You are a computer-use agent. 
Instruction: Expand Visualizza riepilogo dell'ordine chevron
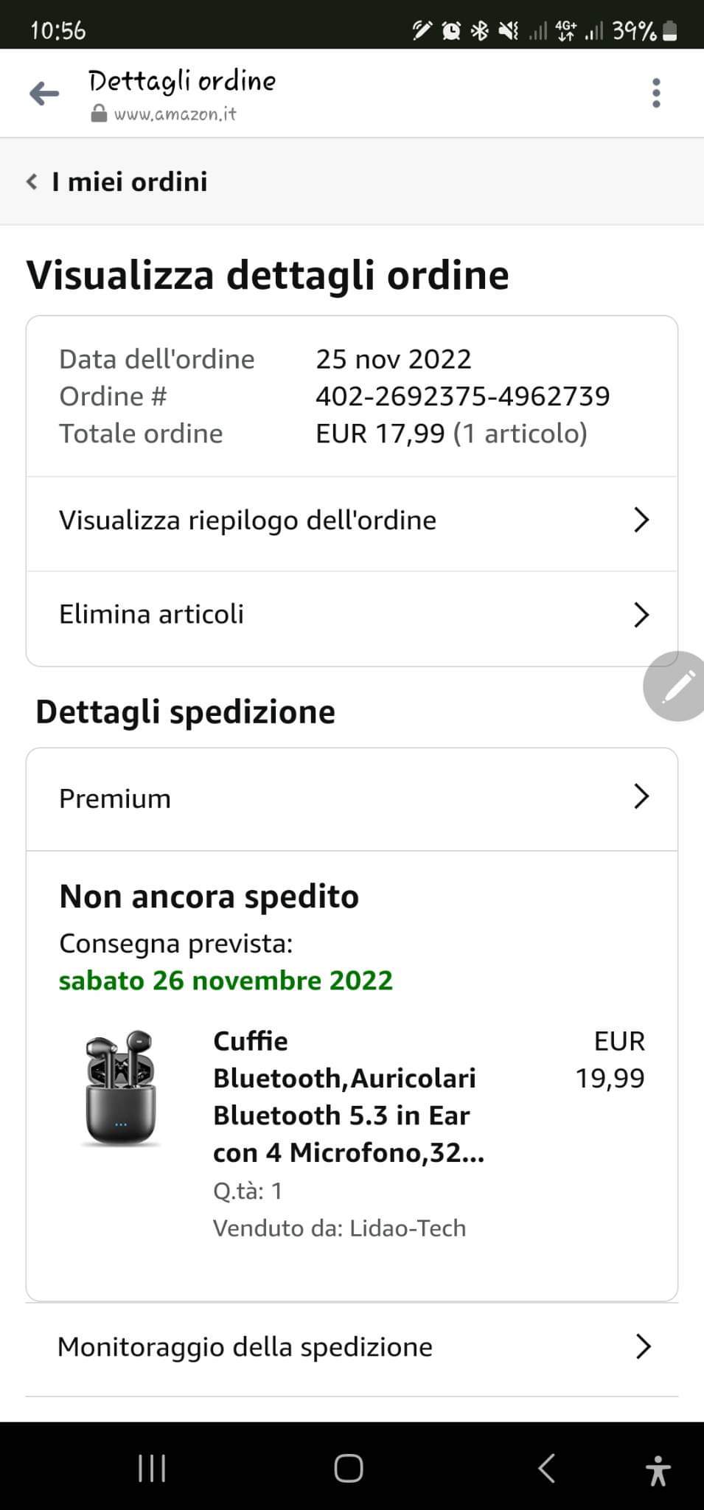coord(641,521)
